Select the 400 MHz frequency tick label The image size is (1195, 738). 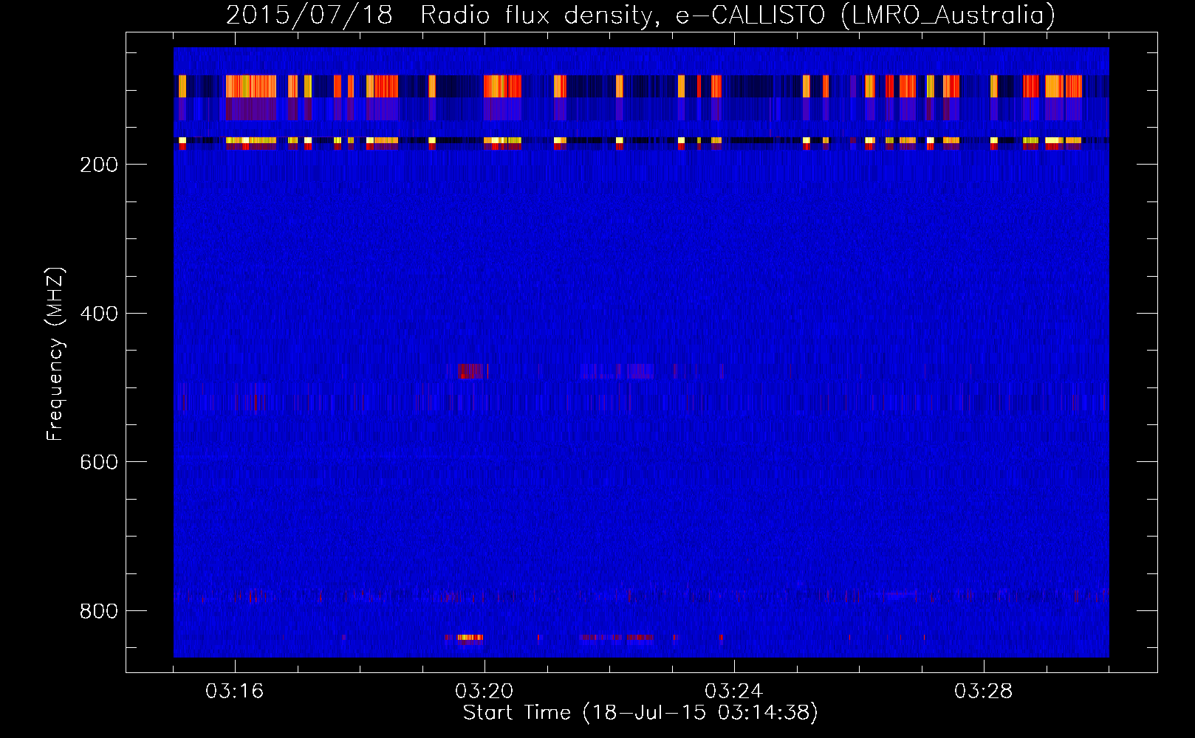[x=98, y=313]
